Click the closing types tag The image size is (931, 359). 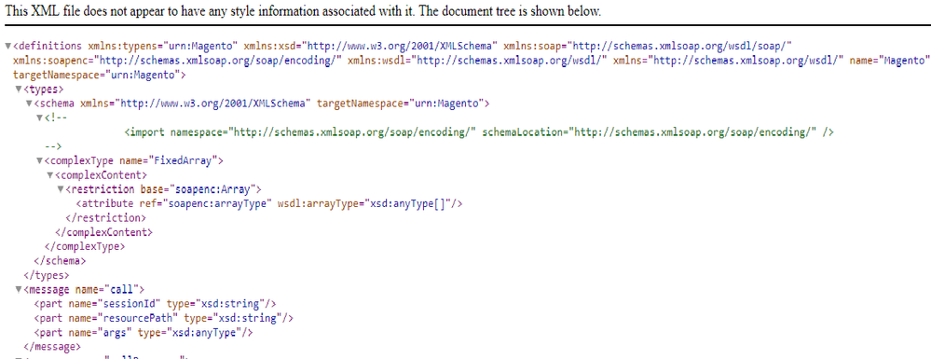click(47, 275)
